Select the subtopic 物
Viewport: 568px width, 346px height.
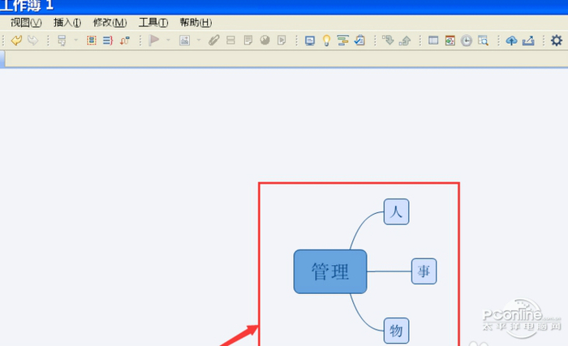point(396,331)
